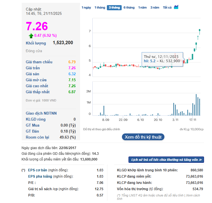The image size is (212, 203).
Task: Click the market cap value 534.79
Action: pyautogui.click(x=197, y=189)
